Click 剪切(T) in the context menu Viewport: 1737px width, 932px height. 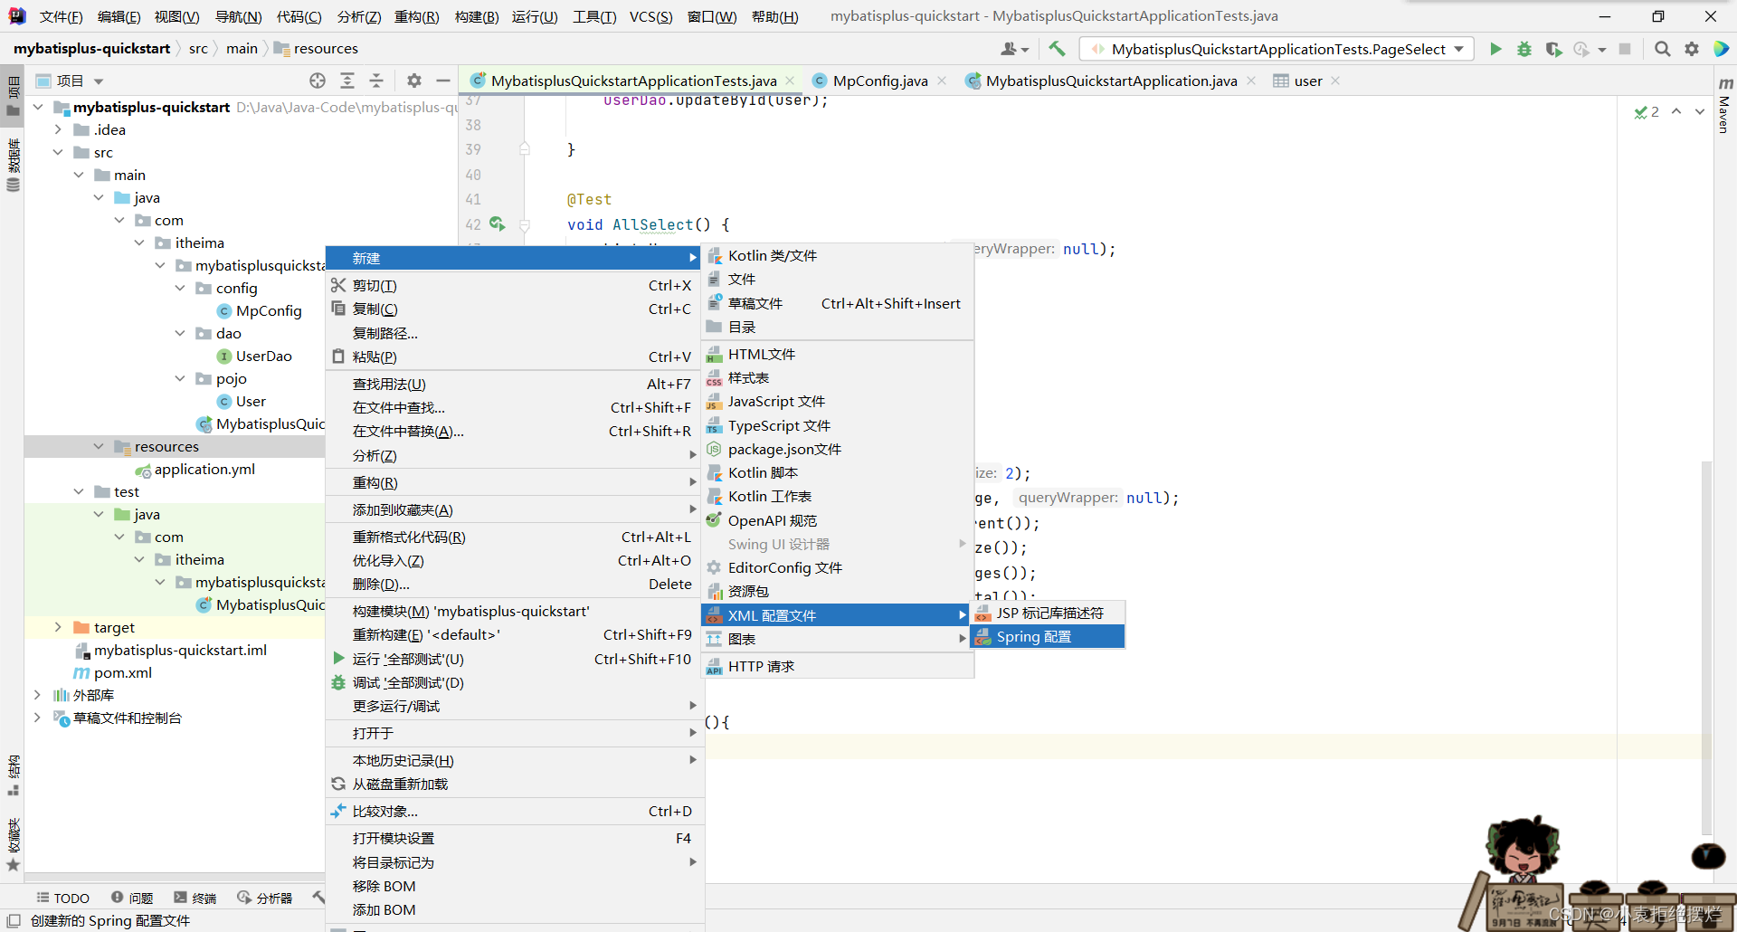(514, 285)
